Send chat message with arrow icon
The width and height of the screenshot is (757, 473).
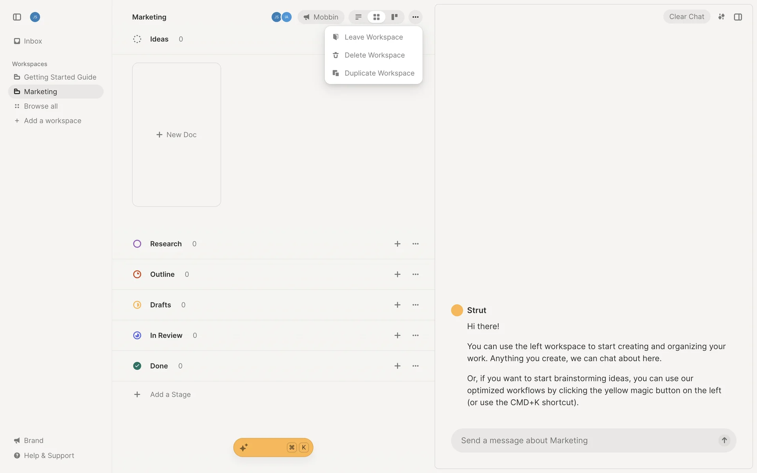tap(724, 440)
